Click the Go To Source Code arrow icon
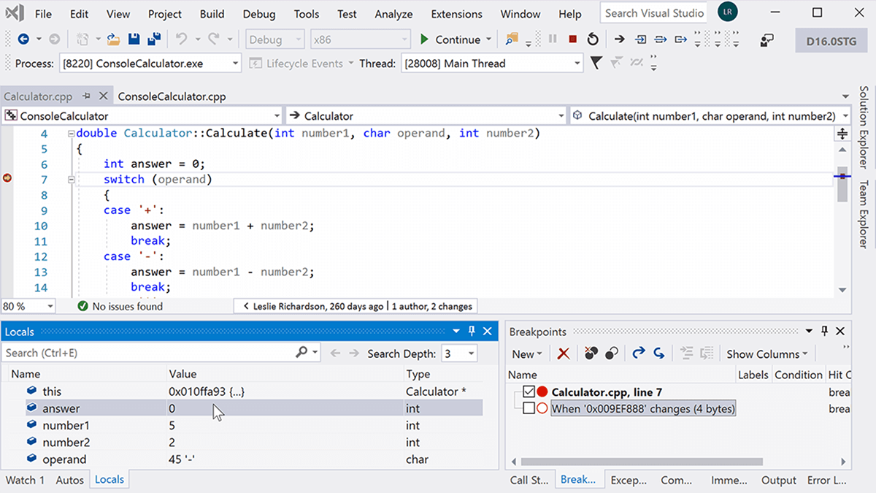 coord(638,353)
